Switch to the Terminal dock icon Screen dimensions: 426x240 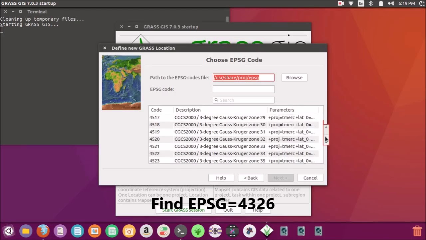click(x=181, y=231)
